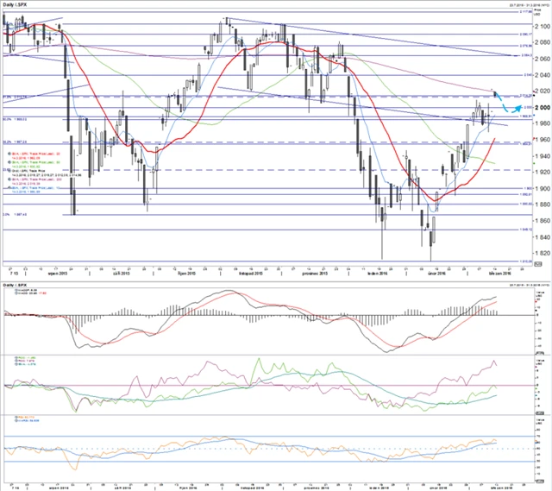Click the lower chart title 'Daily /.SPX'
Image resolution: width=552 pixels, height=491 pixels.
pos(15,285)
